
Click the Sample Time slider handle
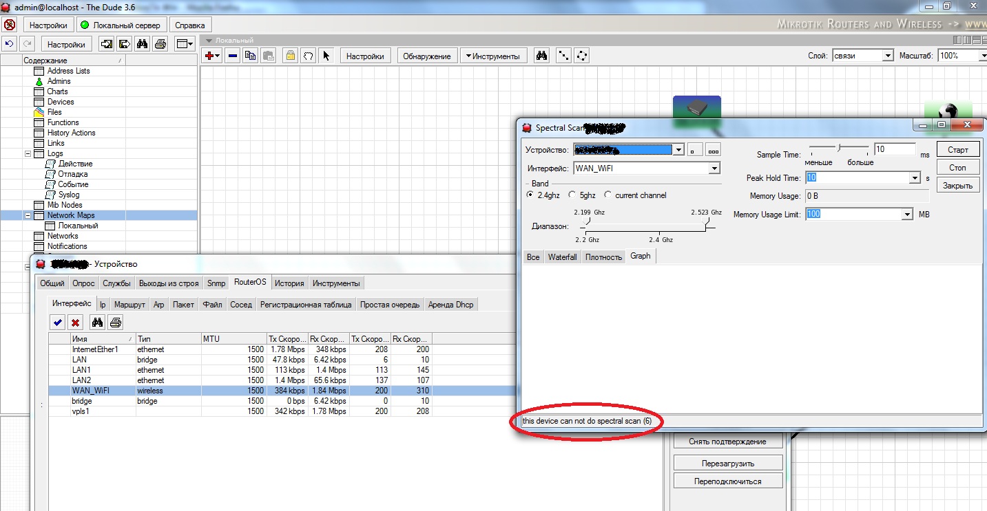click(838, 148)
